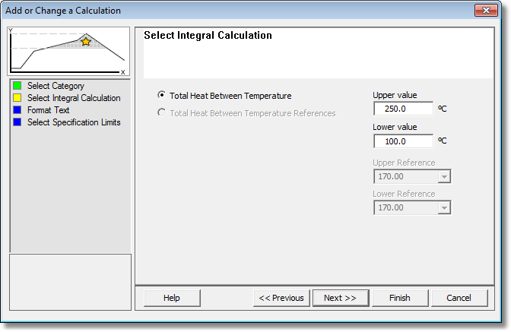Go back with the << Previous button

pos(281,298)
